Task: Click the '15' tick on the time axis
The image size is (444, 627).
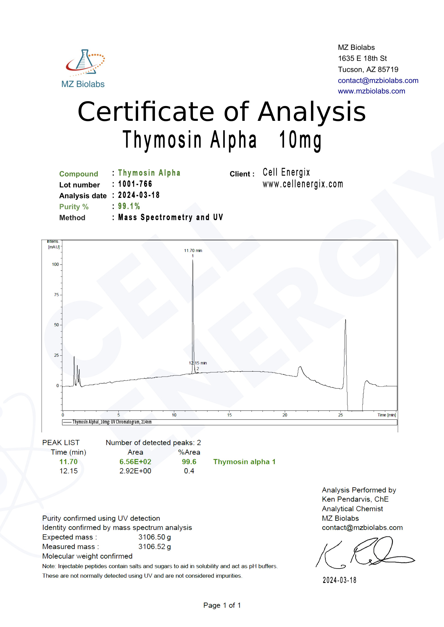Action: [x=229, y=415]
